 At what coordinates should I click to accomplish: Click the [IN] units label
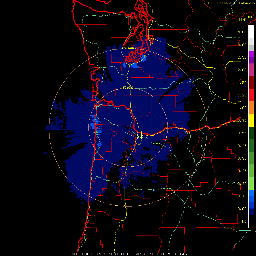pyautogui.click(x=243, y=20)
